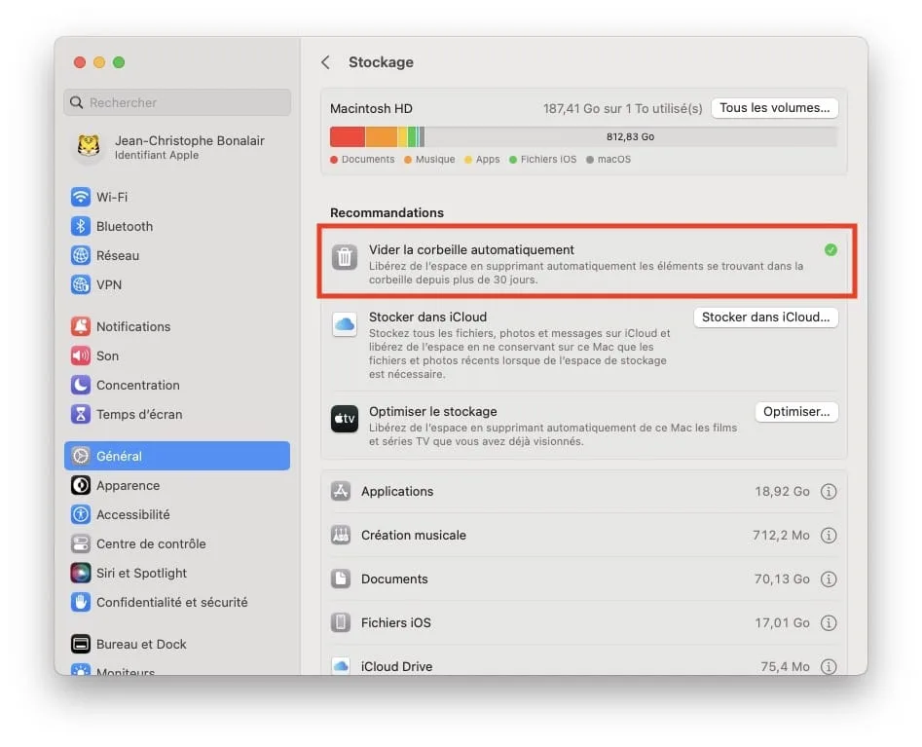922x747 pixels.
Task: Select the Général sidebar item
Action: [x=177, y=456]
